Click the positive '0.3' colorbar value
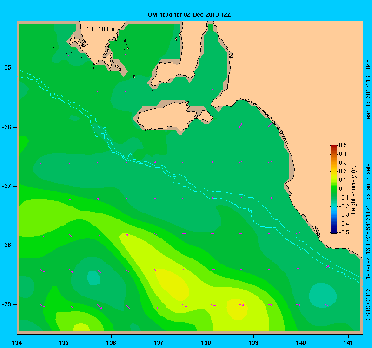This screenshot has height=348, width=372. click(343, 163)
